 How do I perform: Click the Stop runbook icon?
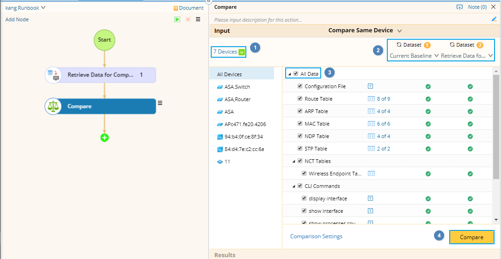(188, 19)
